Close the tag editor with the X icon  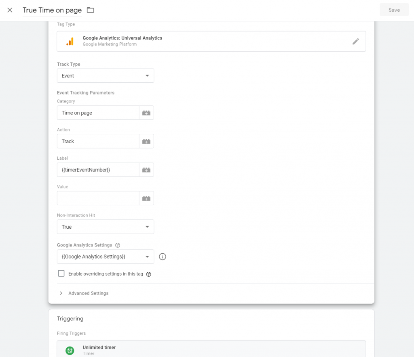pyautogui.click(x=10, y=10)
